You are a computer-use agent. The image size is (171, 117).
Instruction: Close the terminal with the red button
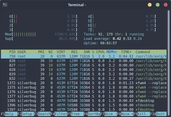[166, 5]
